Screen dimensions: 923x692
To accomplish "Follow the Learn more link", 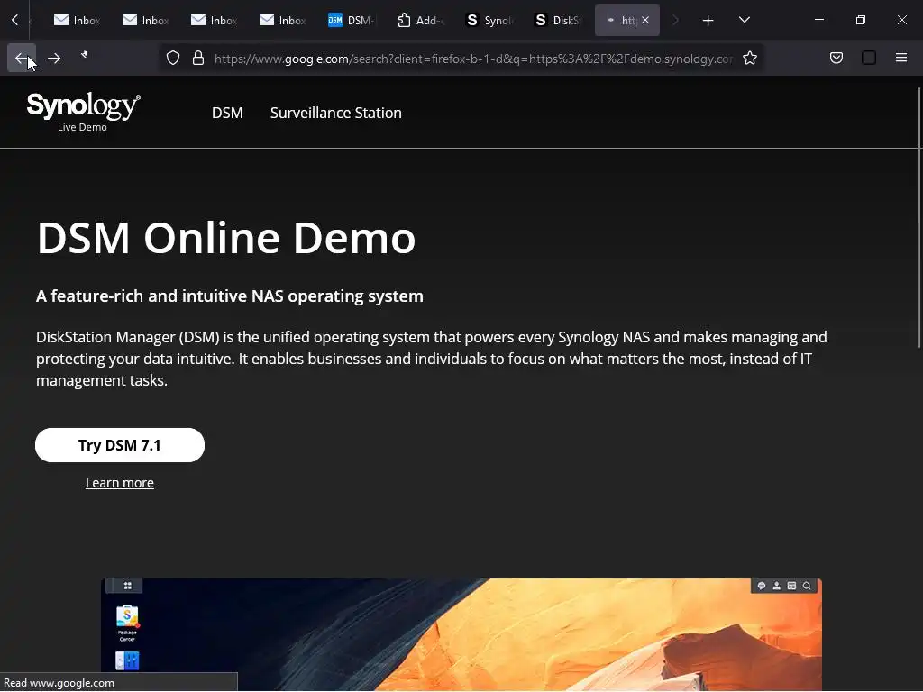I will (x=120, y=483).
